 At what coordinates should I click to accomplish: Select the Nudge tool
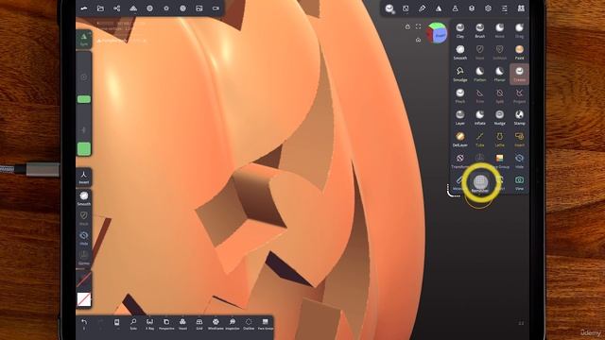coord(499,117)
